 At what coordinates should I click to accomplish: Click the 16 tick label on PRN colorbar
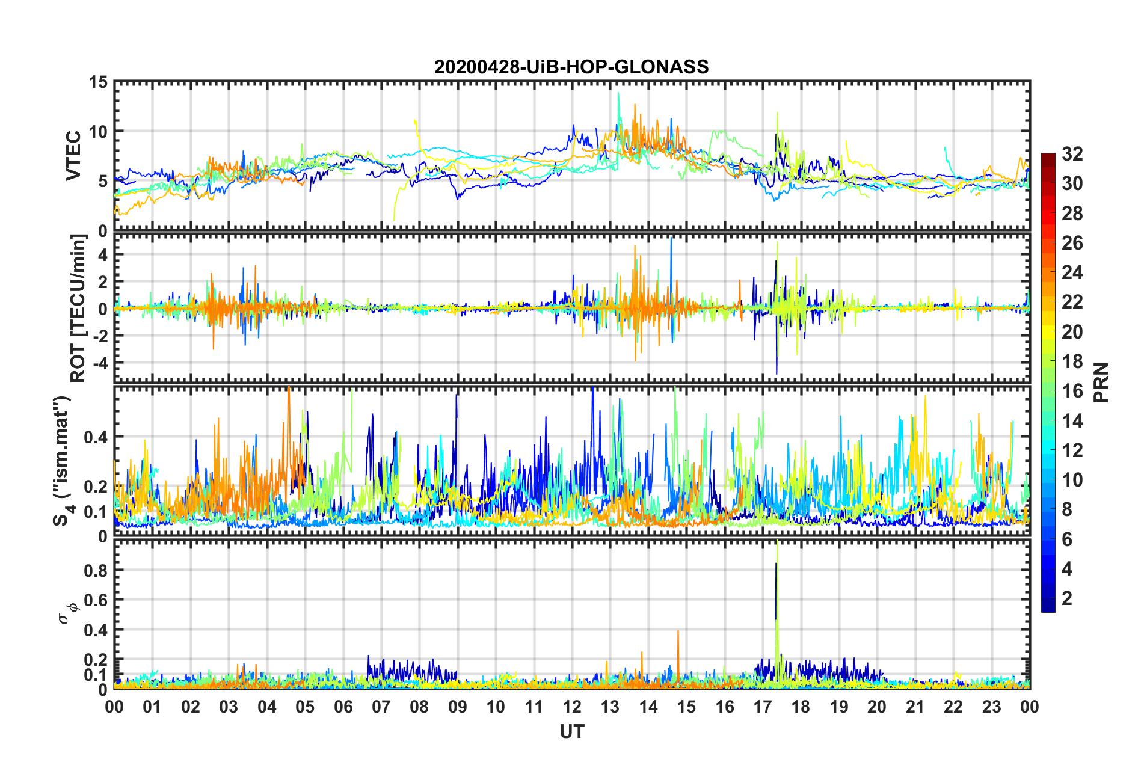point(1072,391)
